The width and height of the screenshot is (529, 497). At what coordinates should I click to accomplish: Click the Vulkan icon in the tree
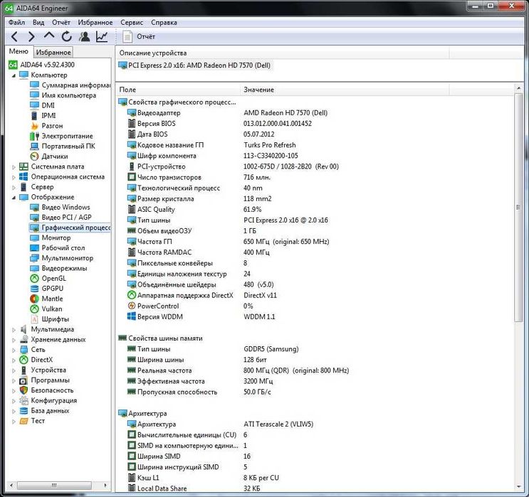[x=34, y=309]
